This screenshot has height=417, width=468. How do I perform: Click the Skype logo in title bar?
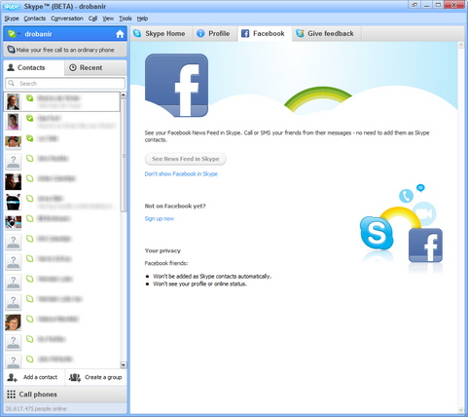pos(12,6)
